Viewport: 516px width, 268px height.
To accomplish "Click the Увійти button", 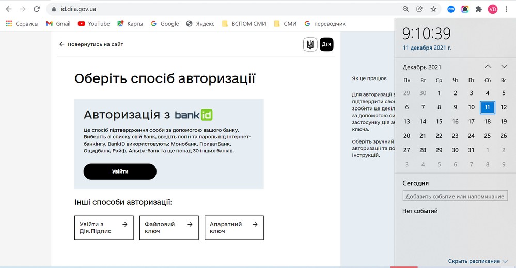I will (x=120, y=171).
